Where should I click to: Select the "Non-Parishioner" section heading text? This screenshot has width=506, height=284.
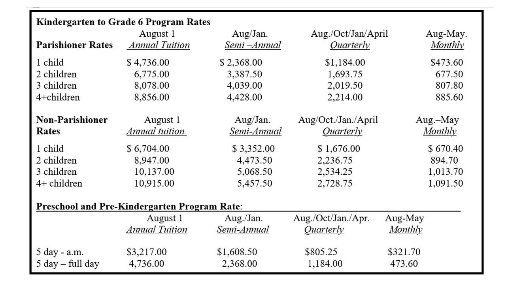[72, 120]
